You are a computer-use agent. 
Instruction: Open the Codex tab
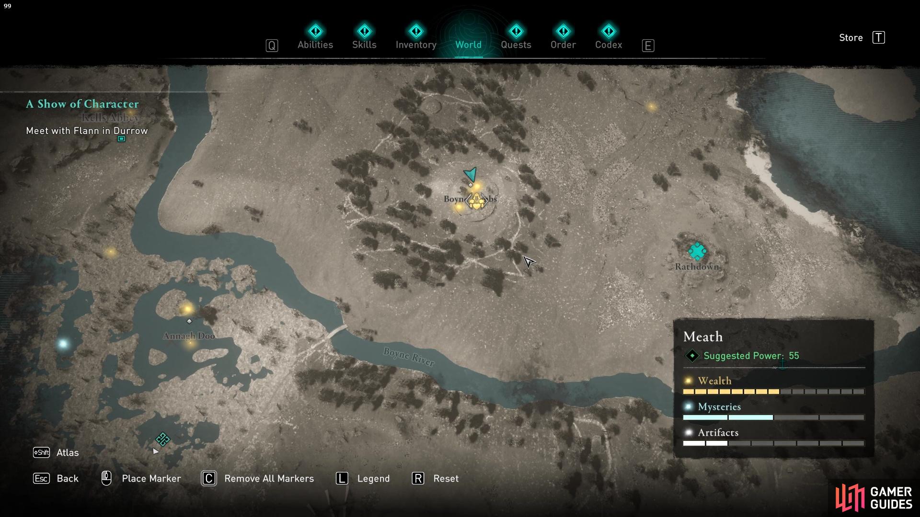[x=609, y=45]
